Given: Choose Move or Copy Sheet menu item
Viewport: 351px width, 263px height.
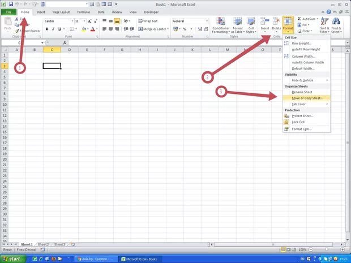Looking at the screenshot, I should tap(307, 98).
